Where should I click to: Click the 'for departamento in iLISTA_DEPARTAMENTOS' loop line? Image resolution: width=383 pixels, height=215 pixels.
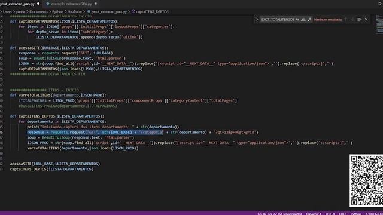pos(62,122)
